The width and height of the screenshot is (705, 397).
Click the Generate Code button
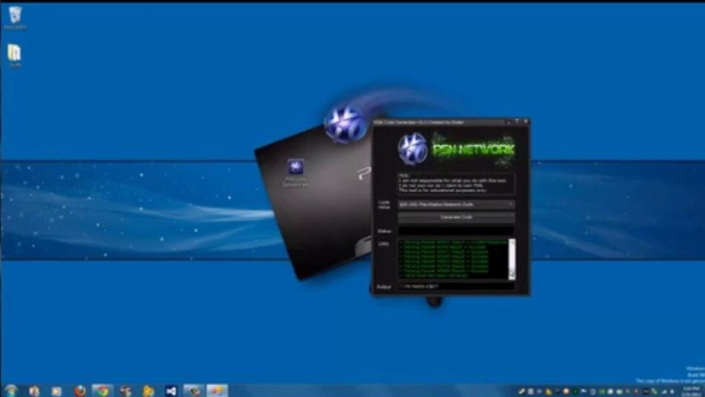[x=456, y=217]
